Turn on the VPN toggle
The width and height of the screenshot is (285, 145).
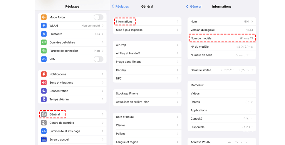coord(98,59)
